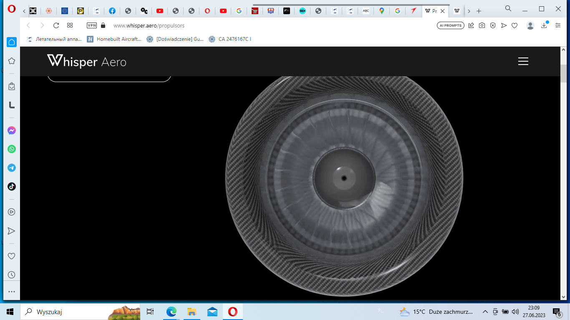Screen dimensions: 570x320
Task: Open File Explorer from taskbar
Action: click(x=192, y=312)
